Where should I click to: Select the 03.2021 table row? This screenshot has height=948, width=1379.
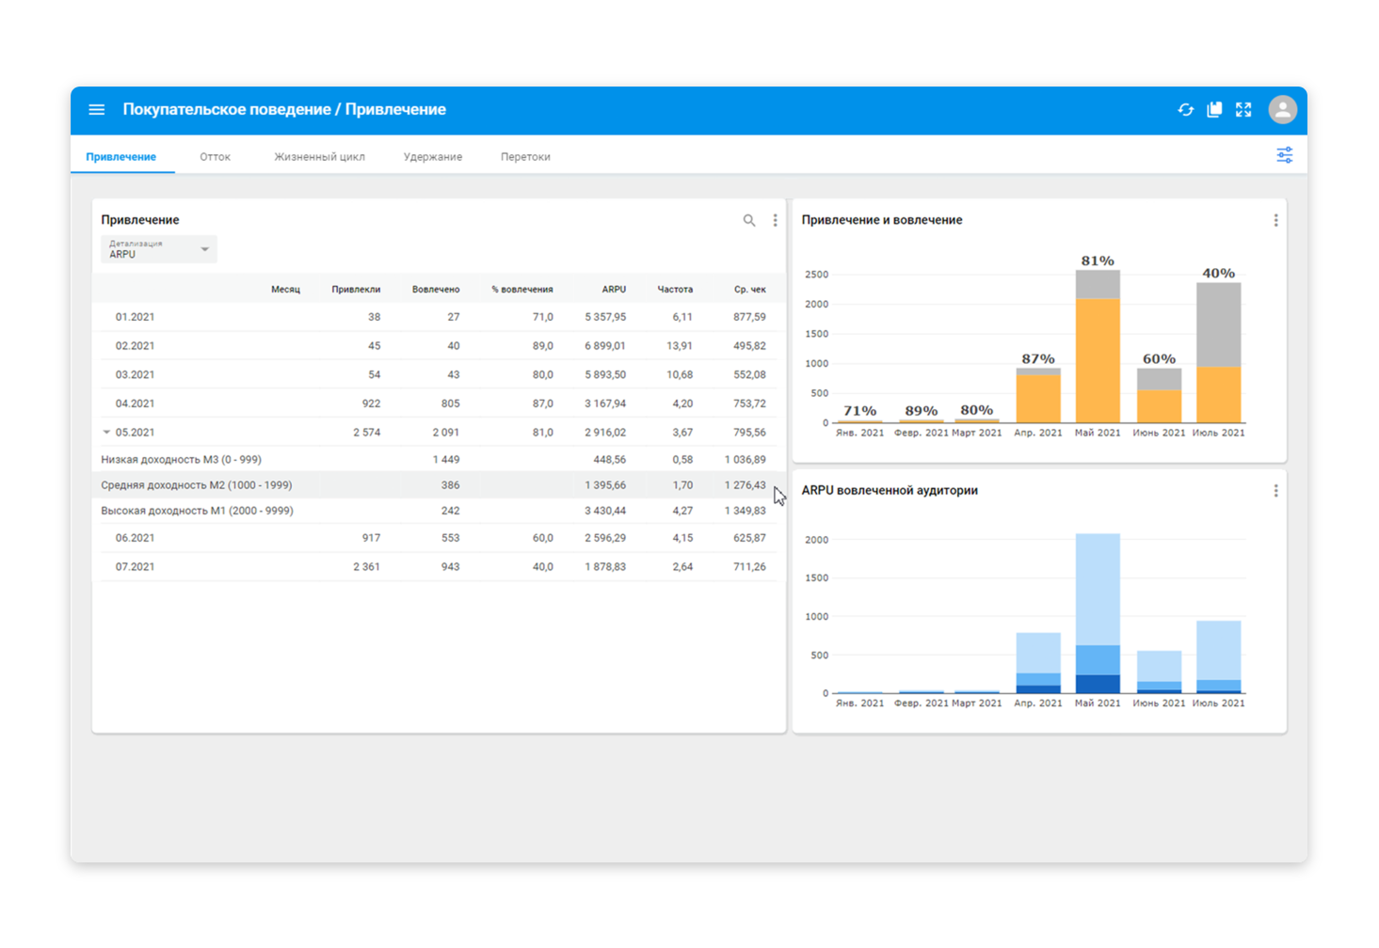(439, 374)
